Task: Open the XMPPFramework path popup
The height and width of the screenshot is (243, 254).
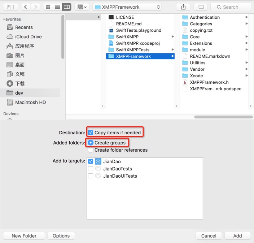Action: coord(127,7)
